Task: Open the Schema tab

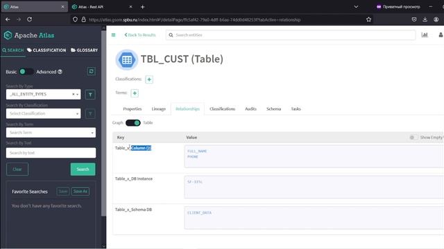Action: [x=273, y=109]
